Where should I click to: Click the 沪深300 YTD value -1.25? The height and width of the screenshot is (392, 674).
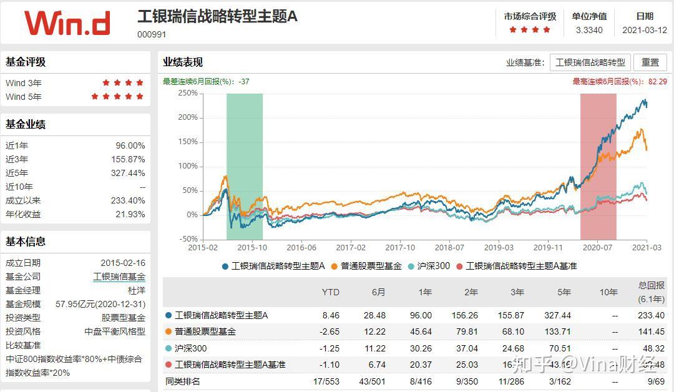(330, 348)
